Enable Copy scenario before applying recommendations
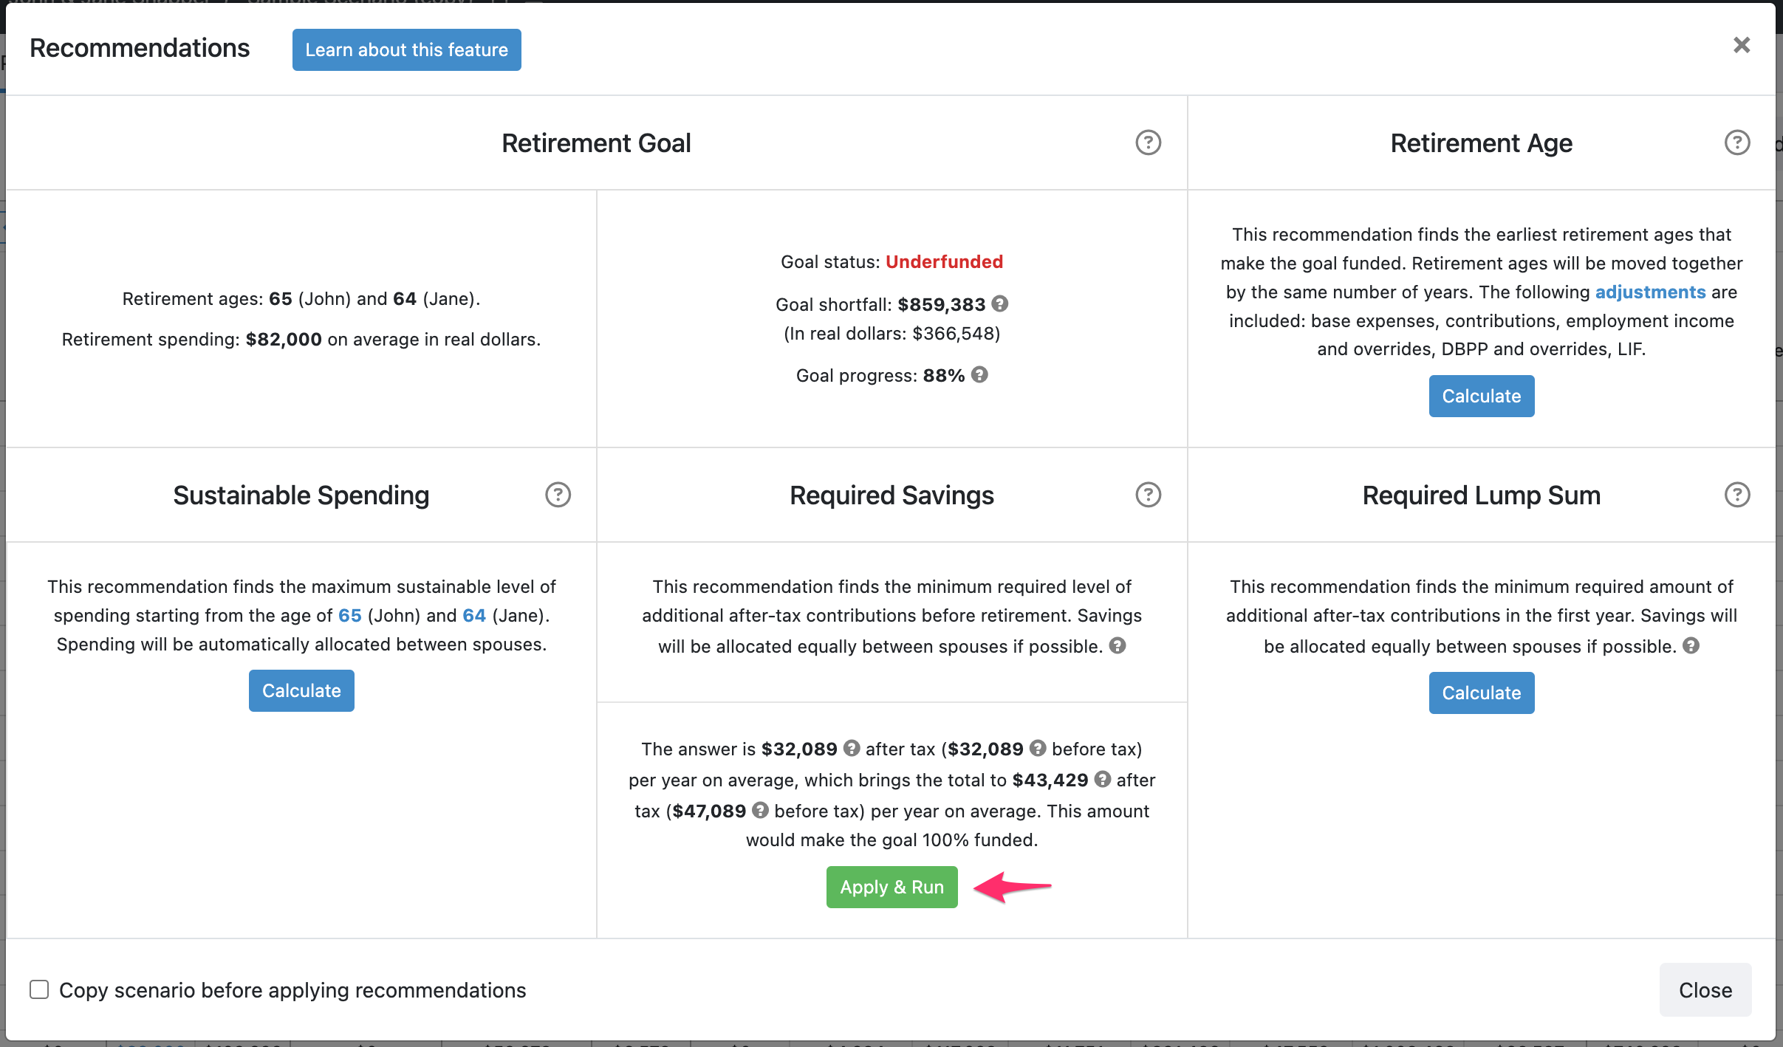 [x=39, y=989]
